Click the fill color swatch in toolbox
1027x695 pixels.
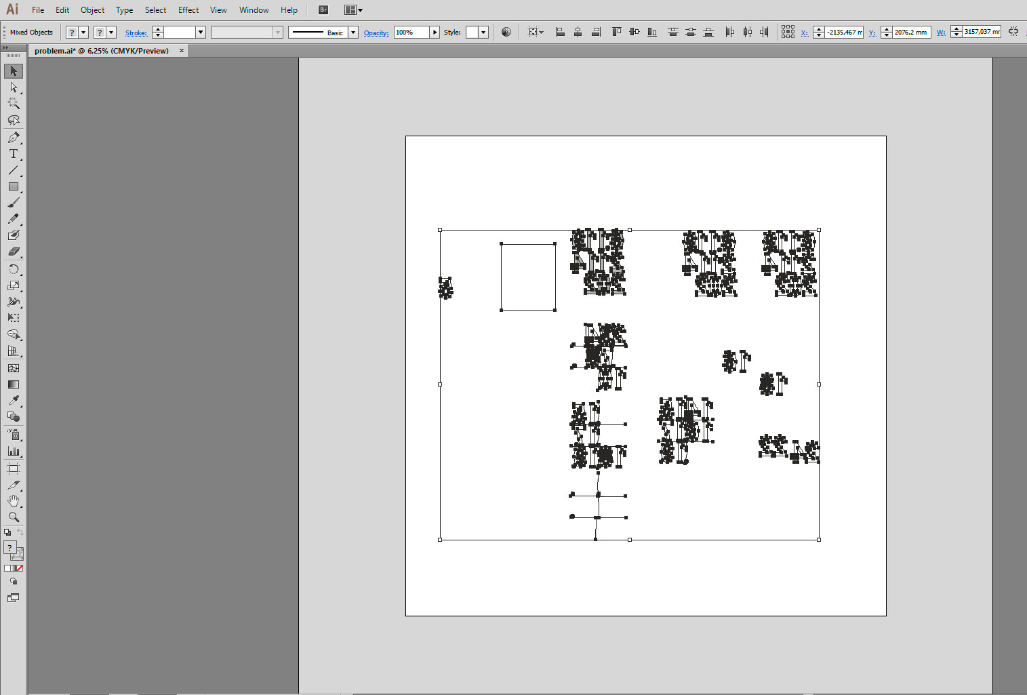9,548
